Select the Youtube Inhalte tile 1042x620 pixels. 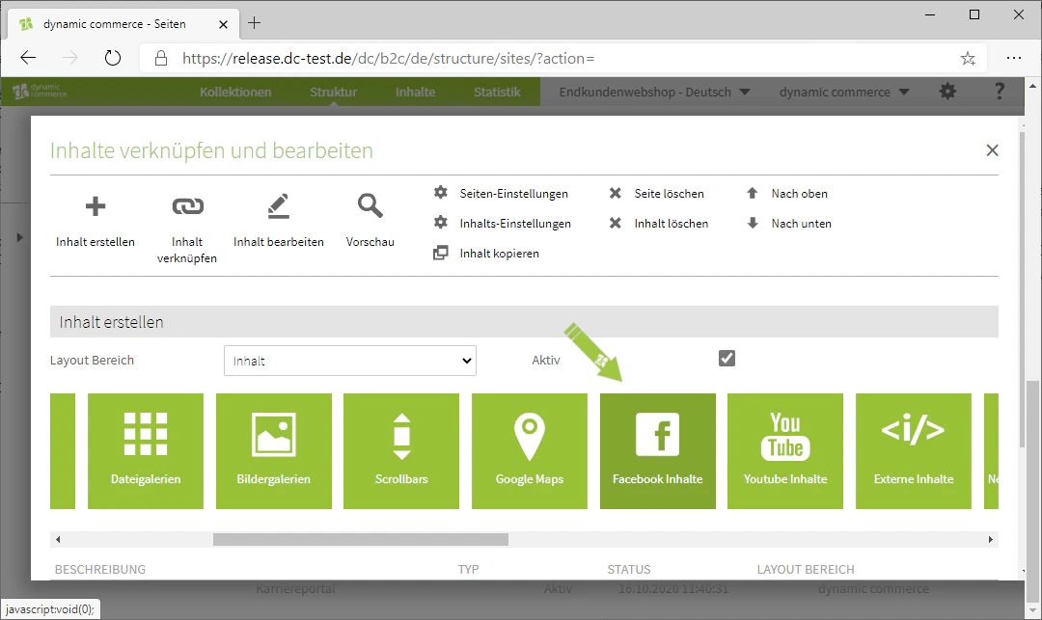pyautogui.click(x=785, y=451)
